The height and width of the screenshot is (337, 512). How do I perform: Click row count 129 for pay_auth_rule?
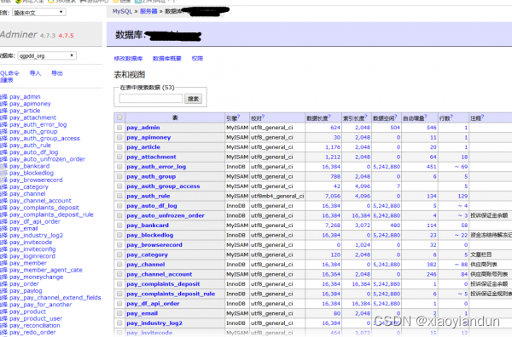coord(463,196)
